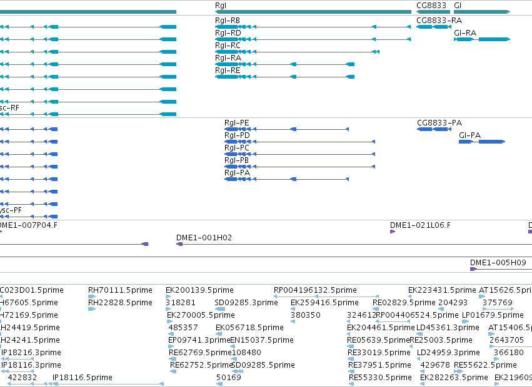Click the EK200139.5prime EST label
This screenshot has height=387, width=532.
tap(199, 290)
